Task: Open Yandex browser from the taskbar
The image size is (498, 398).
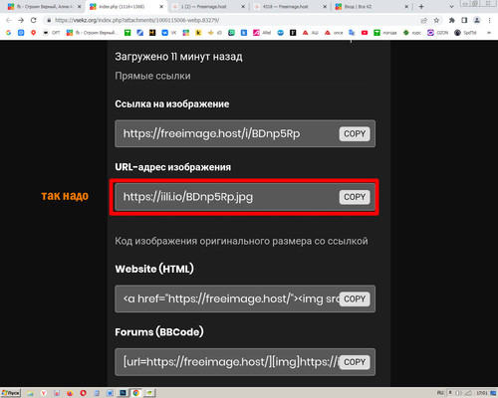Action: click(44, 393)
